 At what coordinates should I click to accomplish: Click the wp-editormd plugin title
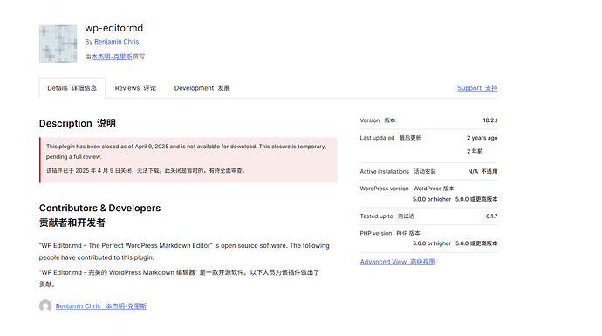tap(114, 28)
